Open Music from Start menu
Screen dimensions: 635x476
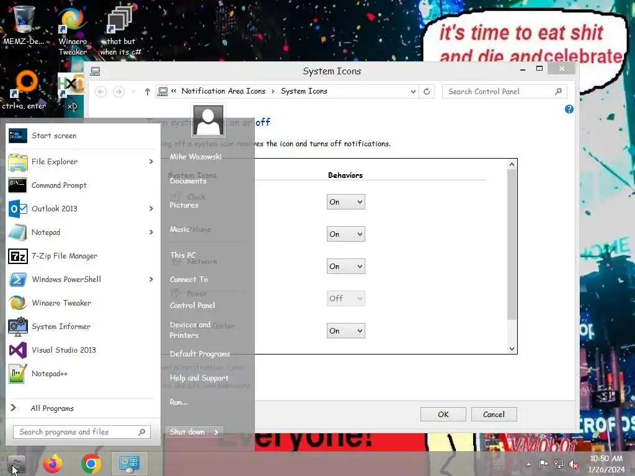[179, 229]
